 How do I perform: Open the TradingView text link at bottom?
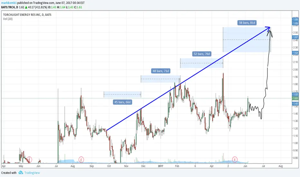coord(32,173)
